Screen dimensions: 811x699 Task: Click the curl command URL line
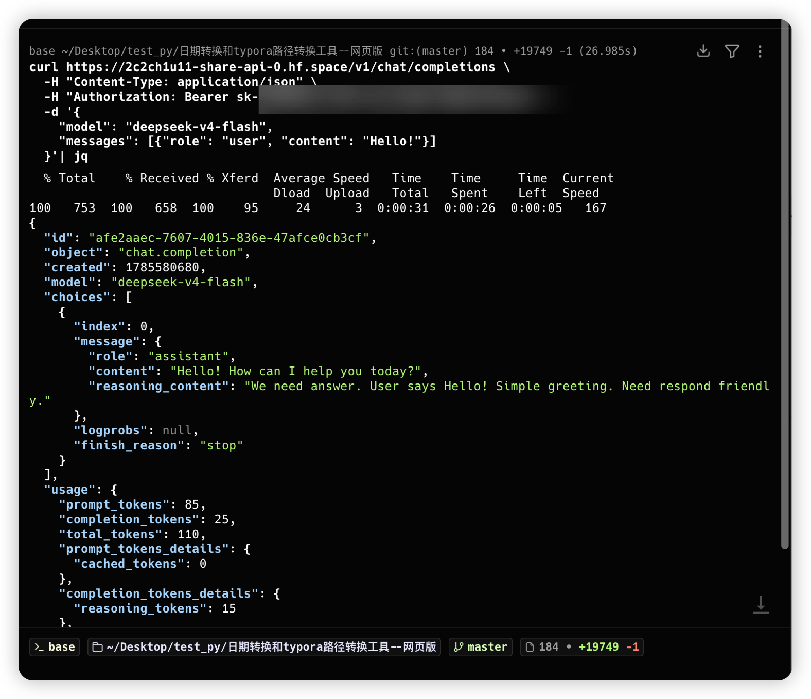click(x=270, y=67)
